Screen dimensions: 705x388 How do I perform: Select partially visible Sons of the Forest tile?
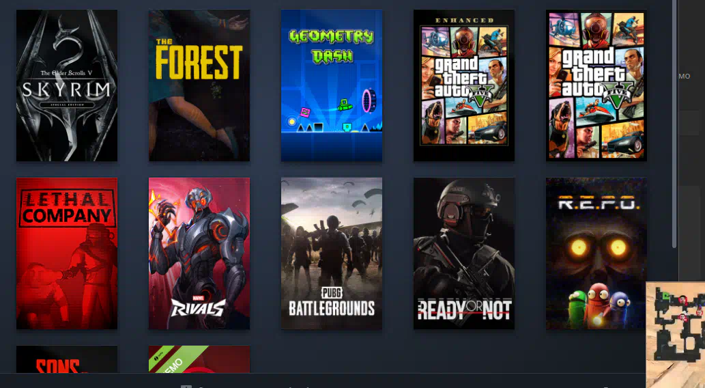point(67,359)
